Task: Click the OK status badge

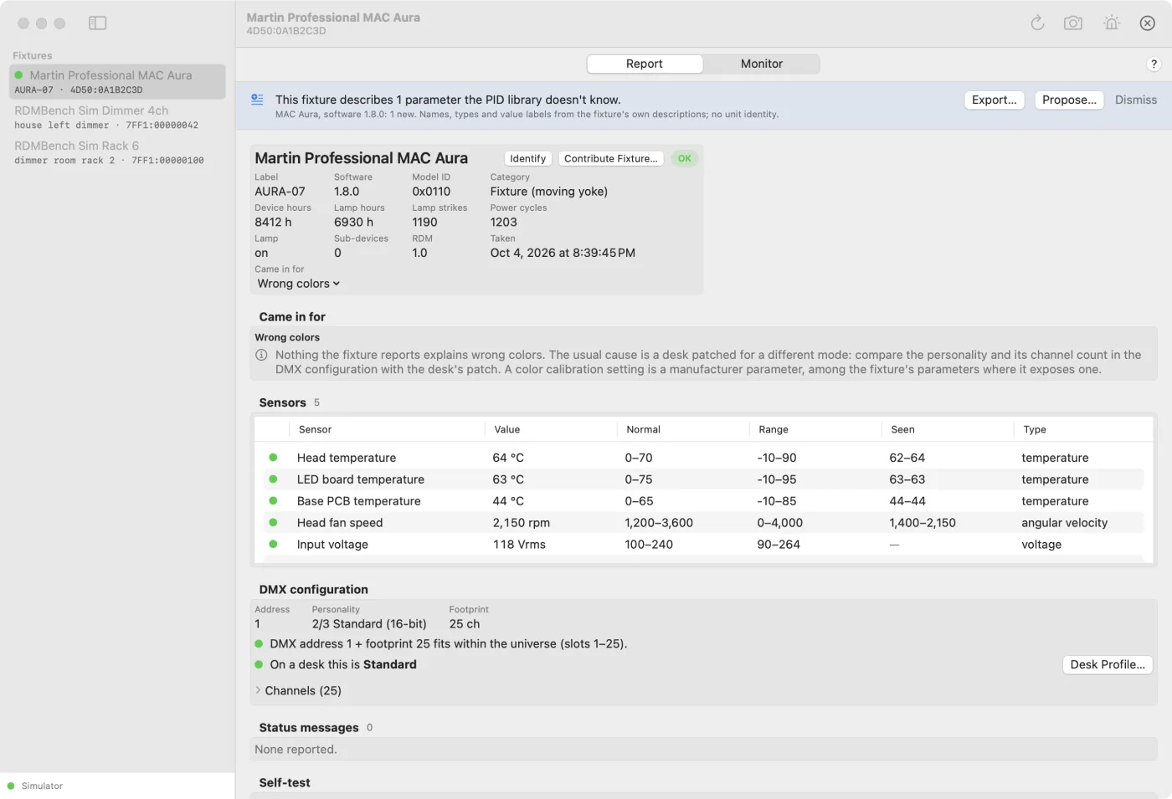Action: [685, 159]
